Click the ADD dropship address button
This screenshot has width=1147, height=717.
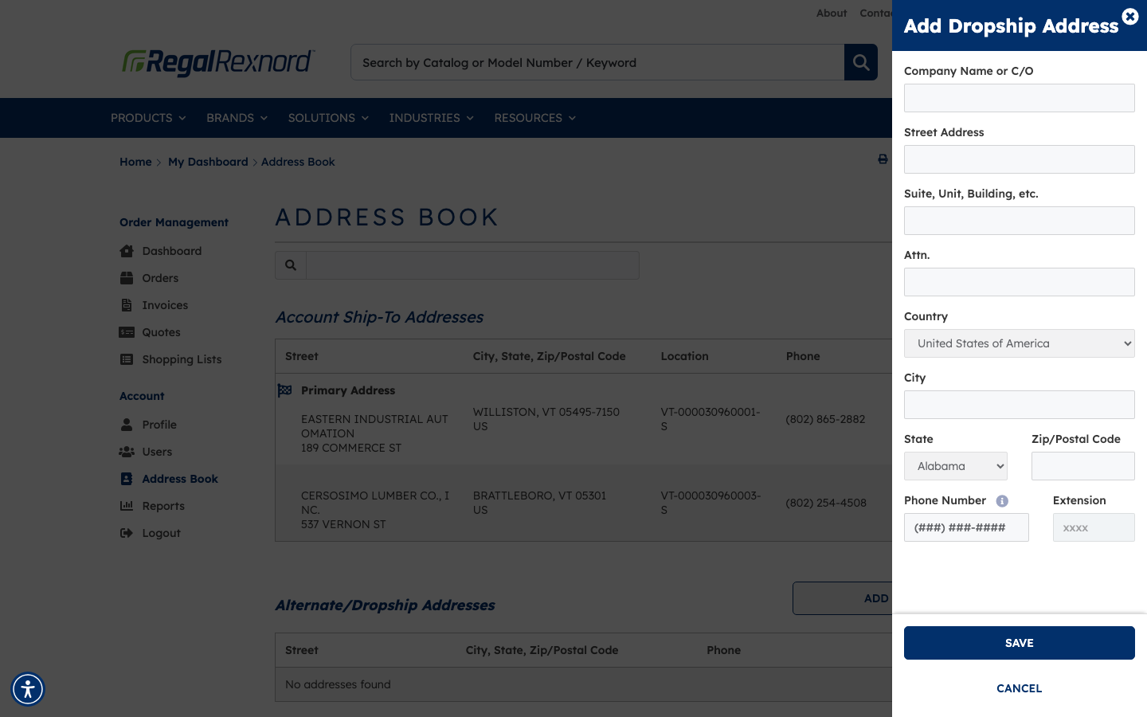coord(843,598)
